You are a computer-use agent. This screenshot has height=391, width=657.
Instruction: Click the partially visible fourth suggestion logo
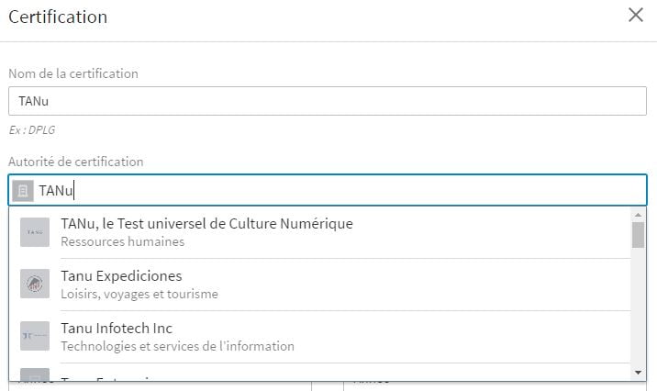(35, 376)
